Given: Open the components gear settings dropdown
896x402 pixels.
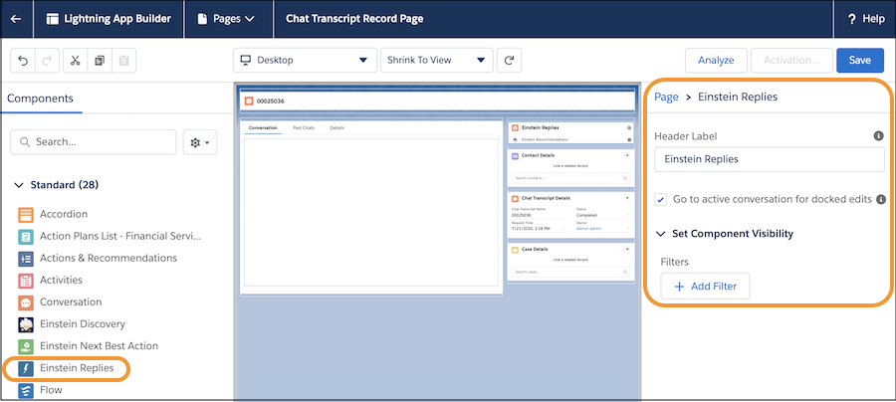Looking at the screenshot, I should point(200,142).
